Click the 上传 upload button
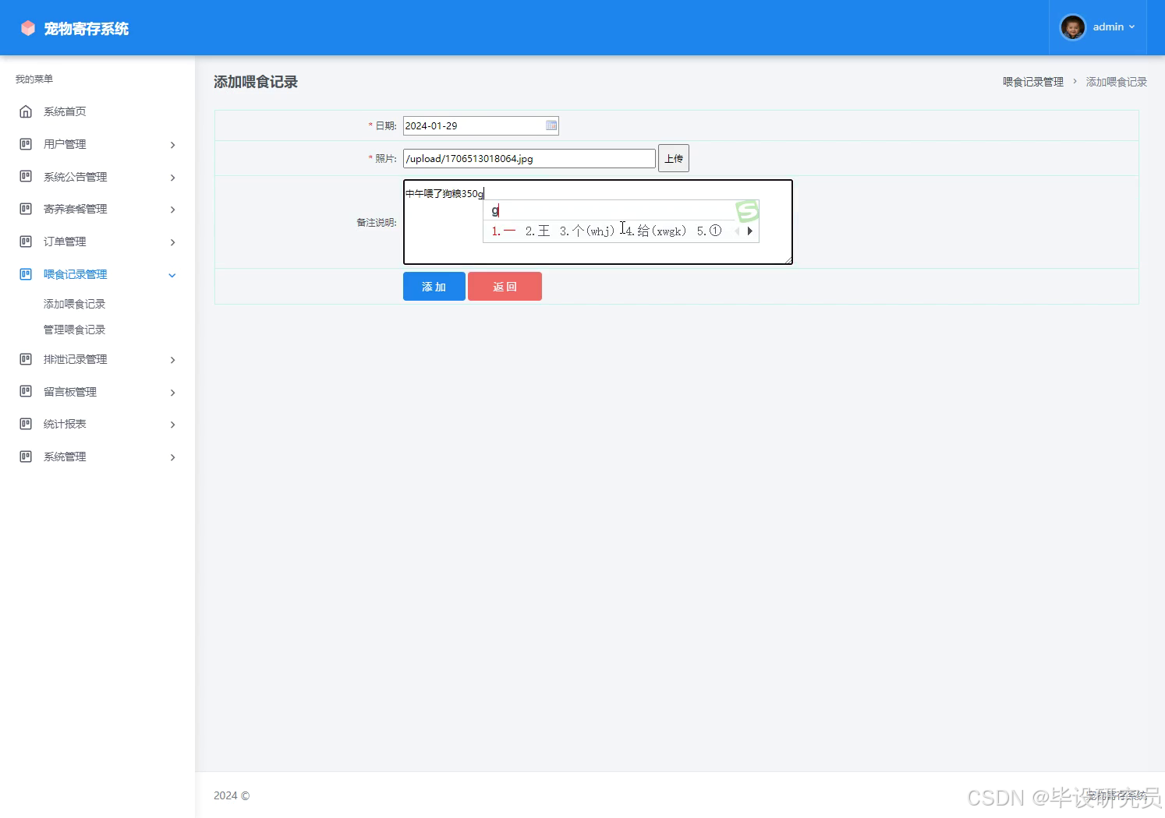Viewport: 1165px width, 818px height. [x=674, y=158]
